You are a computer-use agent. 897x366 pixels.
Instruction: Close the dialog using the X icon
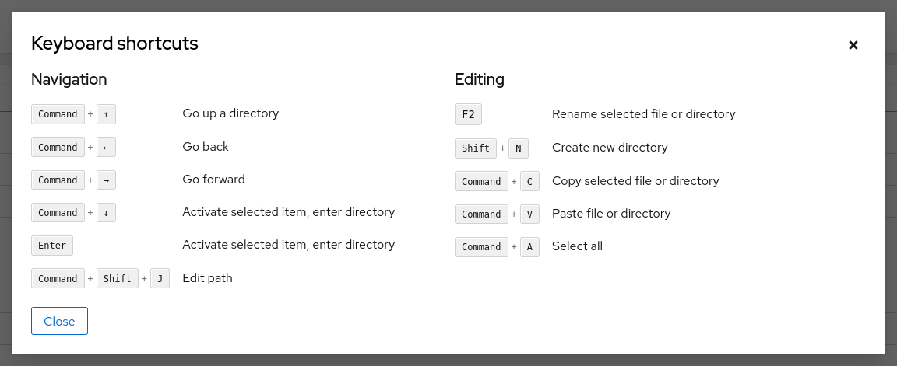tap(853, 45)
